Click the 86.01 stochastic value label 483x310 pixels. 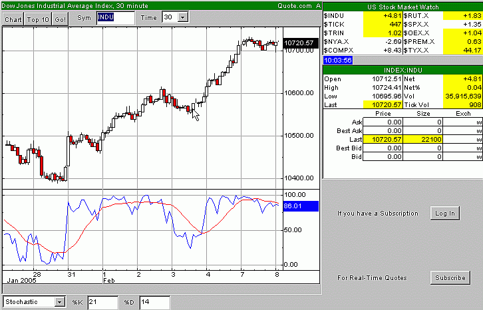coord(293,207)
